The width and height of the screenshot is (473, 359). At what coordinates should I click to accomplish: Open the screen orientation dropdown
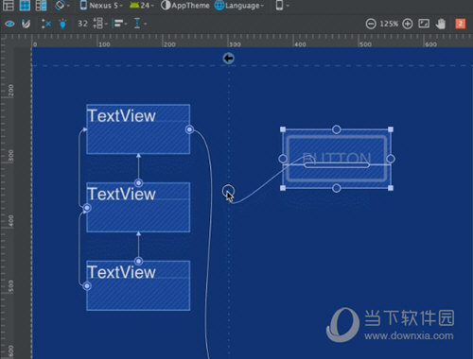click(x=61, y=5)
